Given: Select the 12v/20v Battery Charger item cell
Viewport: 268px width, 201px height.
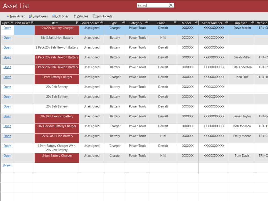Looking at the screenshot, I should pos(57,30).
